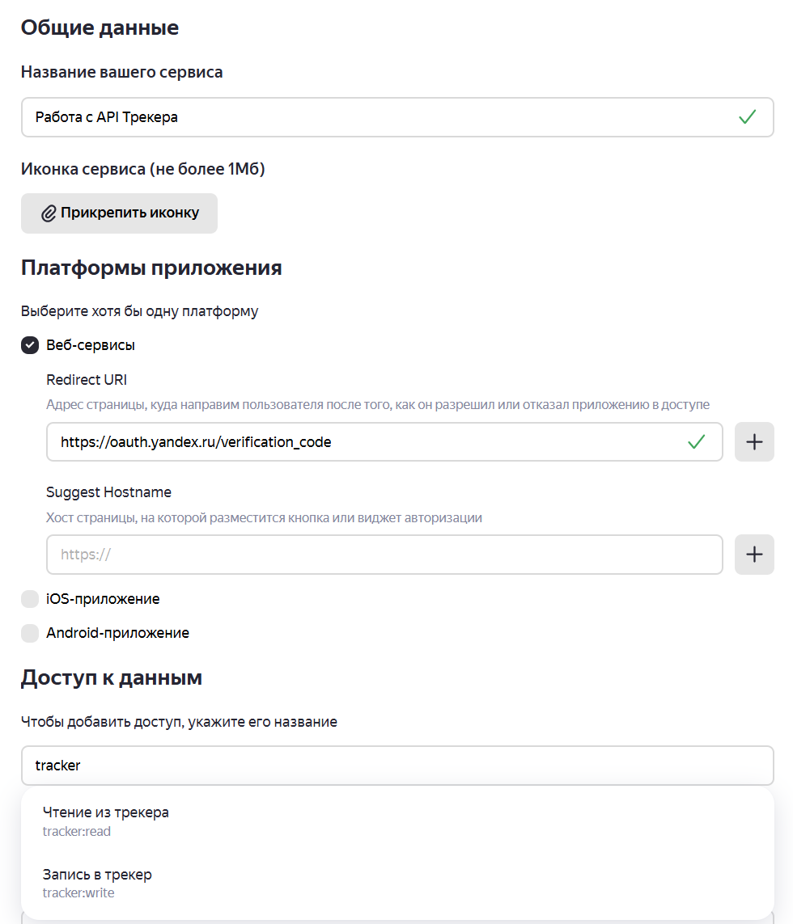
Task: Click the Suggest Hostname https:// field
Action: tap(384, 555)
